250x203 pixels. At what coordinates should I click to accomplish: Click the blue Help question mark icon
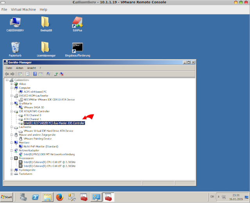click(35, 74)
